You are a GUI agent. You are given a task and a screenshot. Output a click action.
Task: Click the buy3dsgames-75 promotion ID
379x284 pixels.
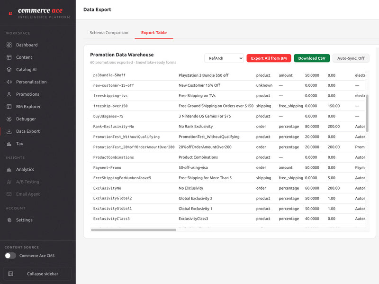click(108, 116)
